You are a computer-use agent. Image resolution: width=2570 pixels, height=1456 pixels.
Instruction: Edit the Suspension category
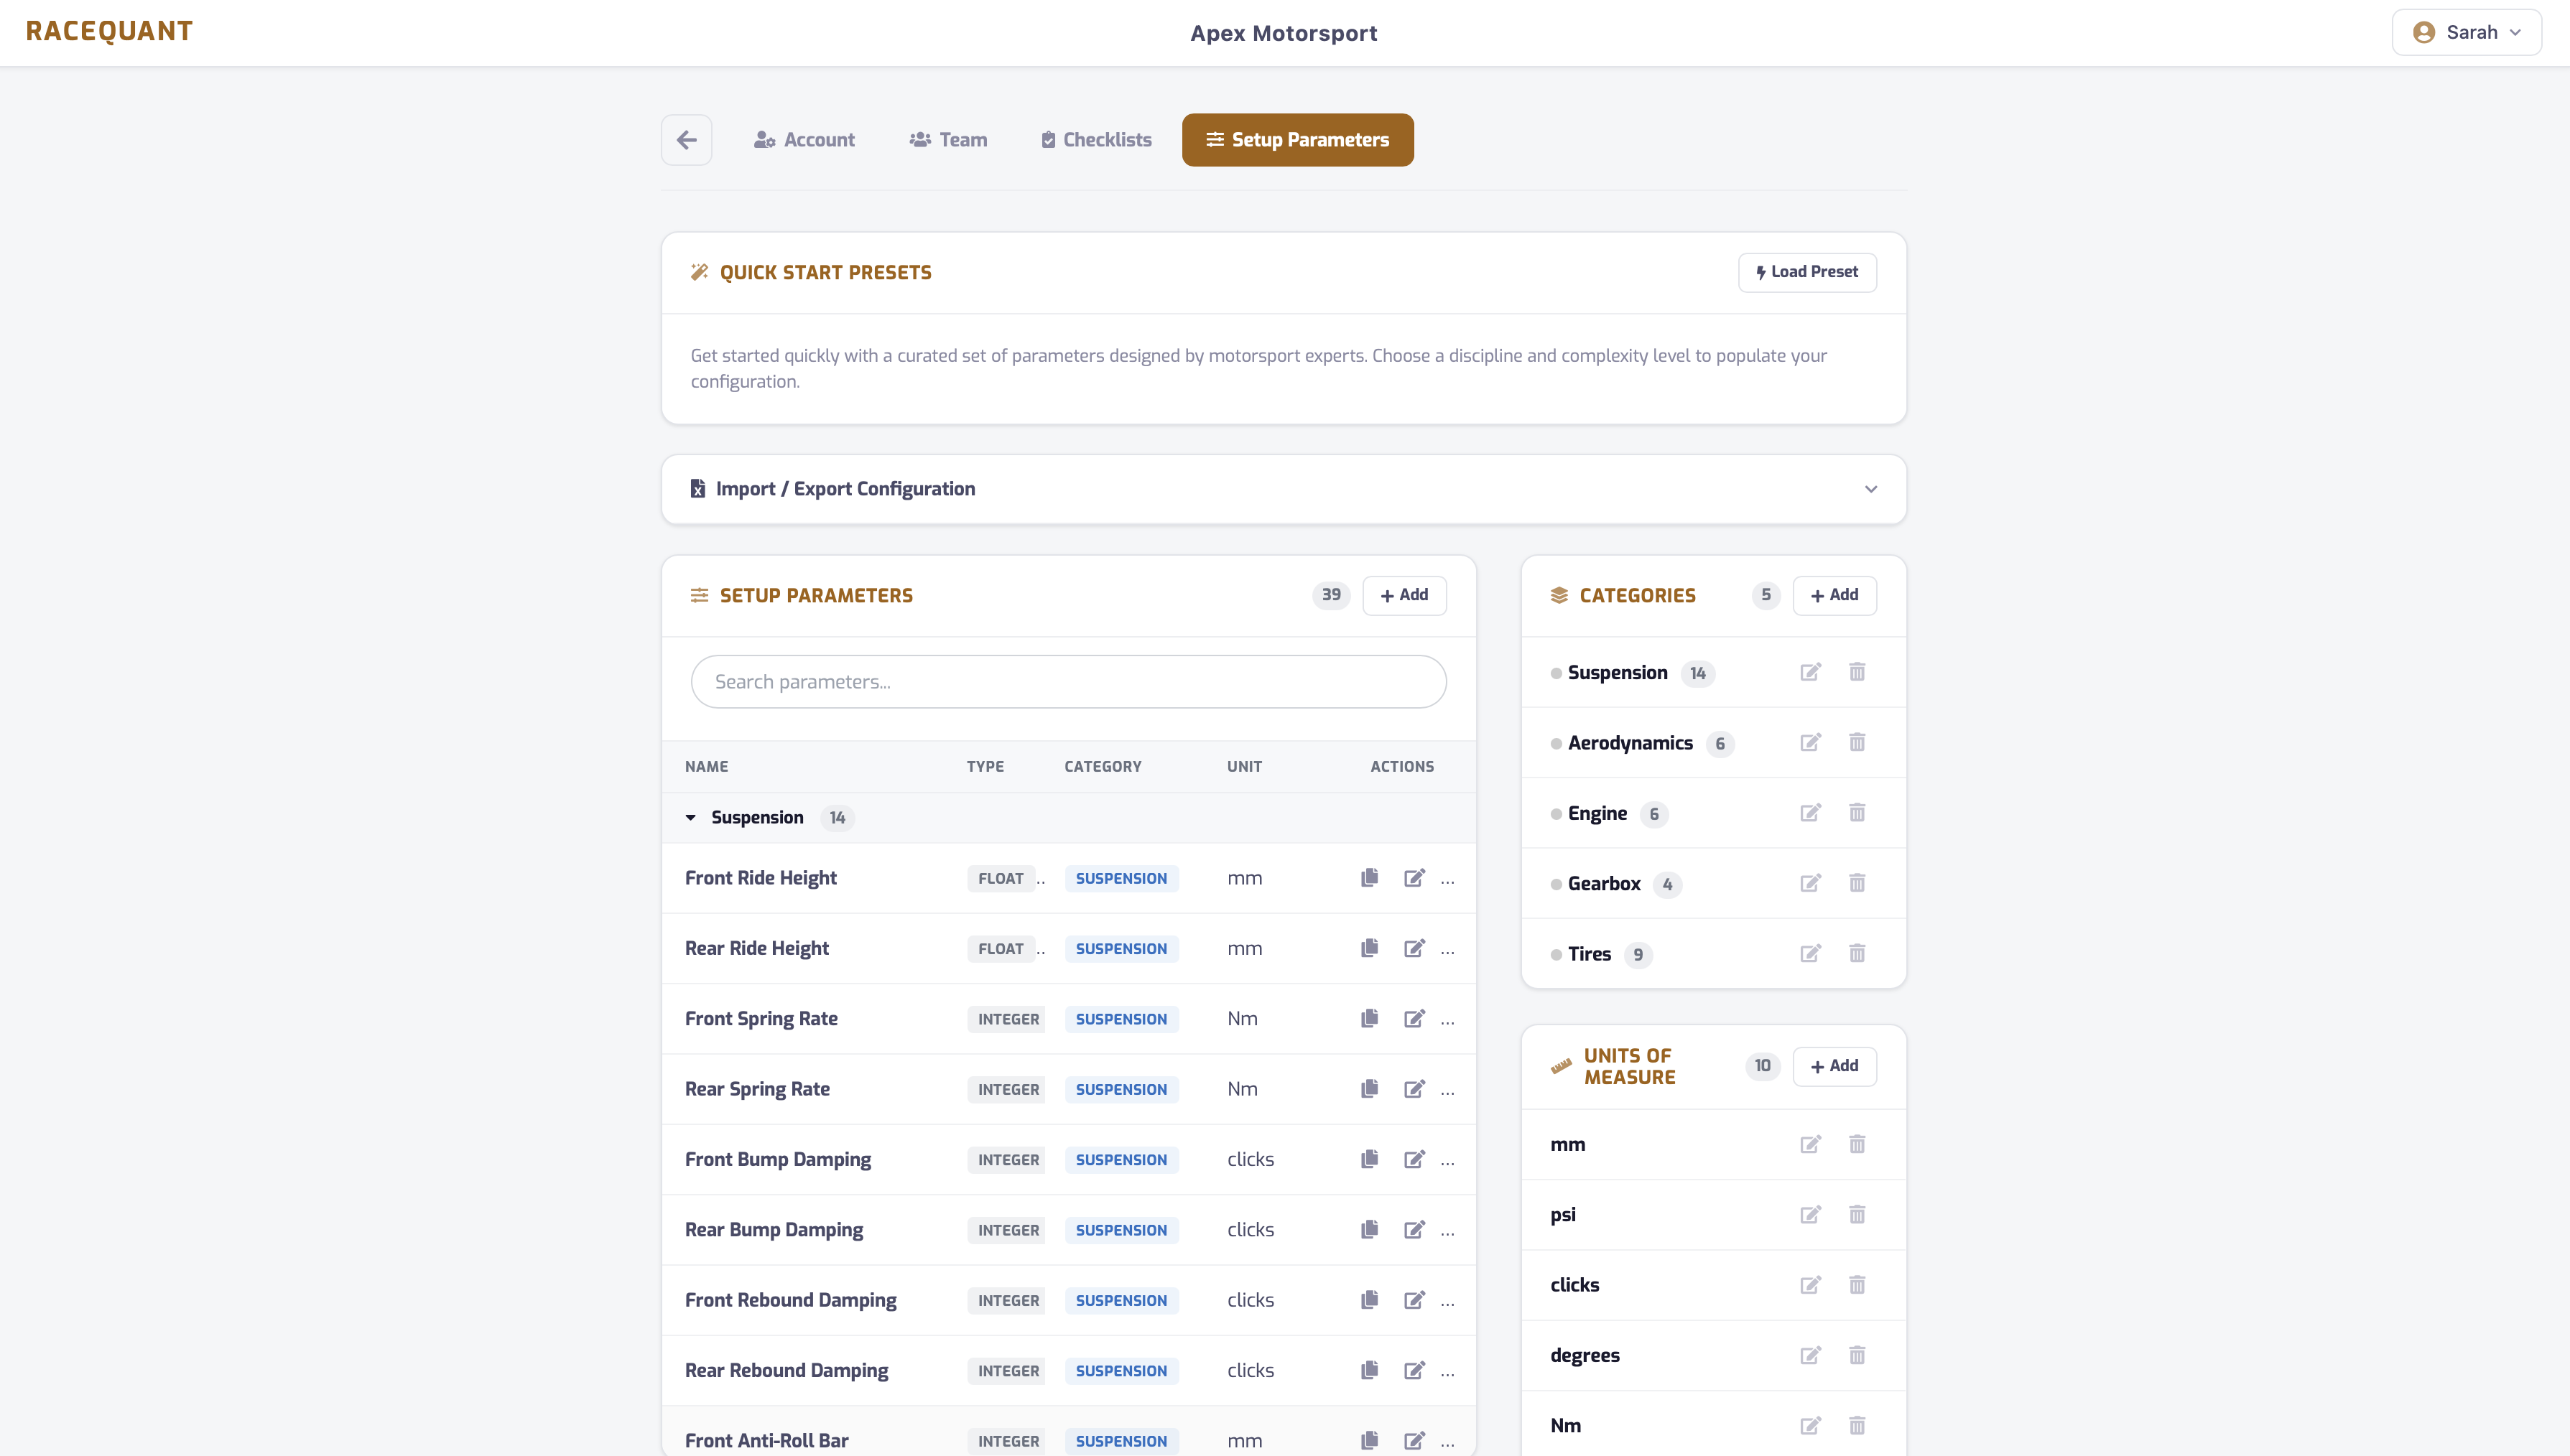tap(1810, 672)
